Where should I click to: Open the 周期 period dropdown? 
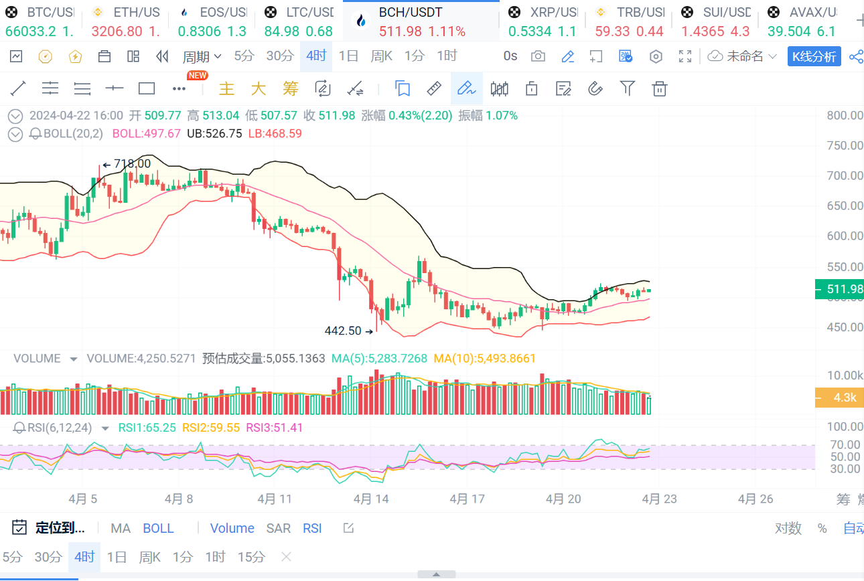(202, 56)
